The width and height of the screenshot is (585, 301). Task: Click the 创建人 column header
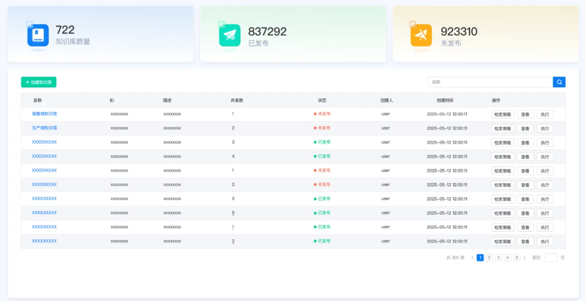coord(387,101)
